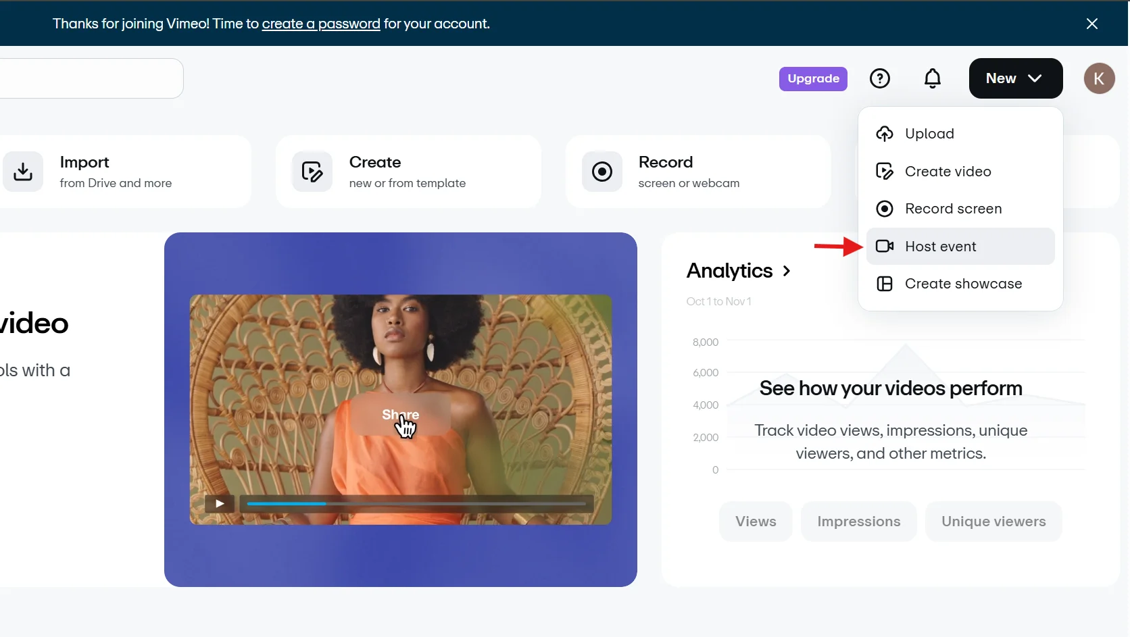The image size is (1130, 637).
Task: Dismiss the create password banner
Action: pos(1091,24)
